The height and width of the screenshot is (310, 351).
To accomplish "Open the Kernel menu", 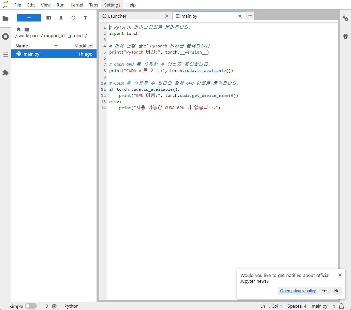I will coord(77,5).
